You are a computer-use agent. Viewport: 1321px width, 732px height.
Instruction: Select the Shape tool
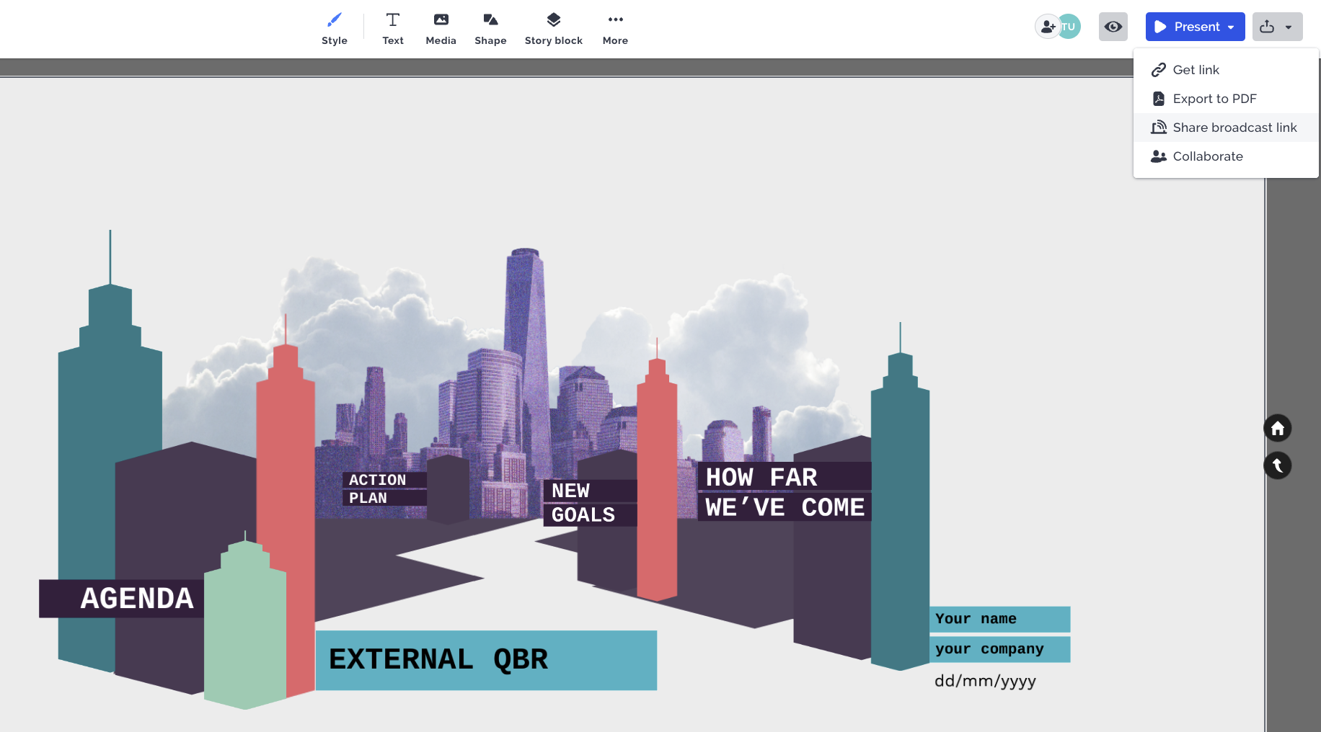(490, 27)
